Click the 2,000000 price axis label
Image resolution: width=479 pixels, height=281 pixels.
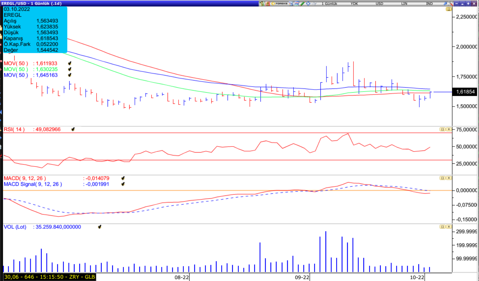(x=466, y=47)
